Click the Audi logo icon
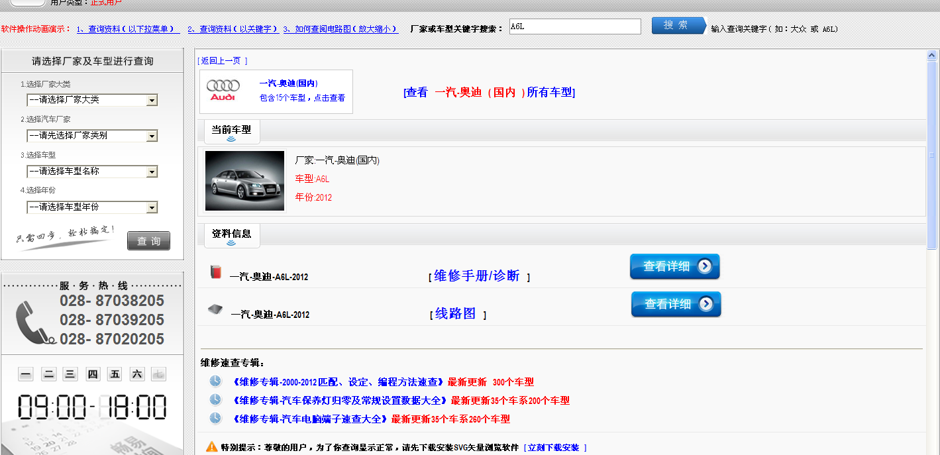Viewport: 940px width, 455px height. (x=223, y=90)
